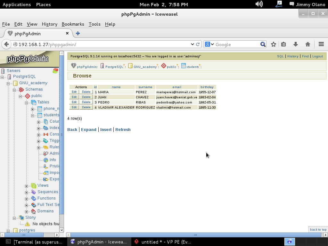
Task: Click the Insert link below table
Action: point(106,130)
